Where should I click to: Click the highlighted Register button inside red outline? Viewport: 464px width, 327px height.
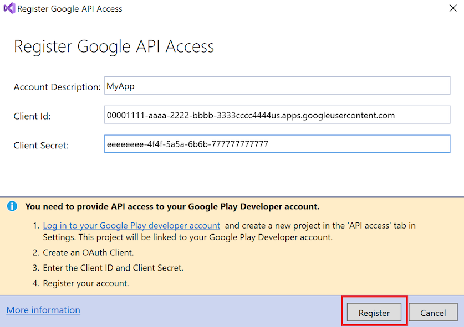374,312
